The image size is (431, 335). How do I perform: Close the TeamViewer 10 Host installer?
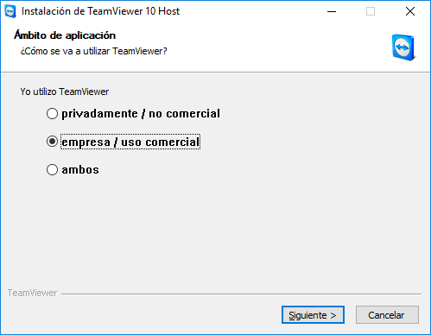point(410,11)
